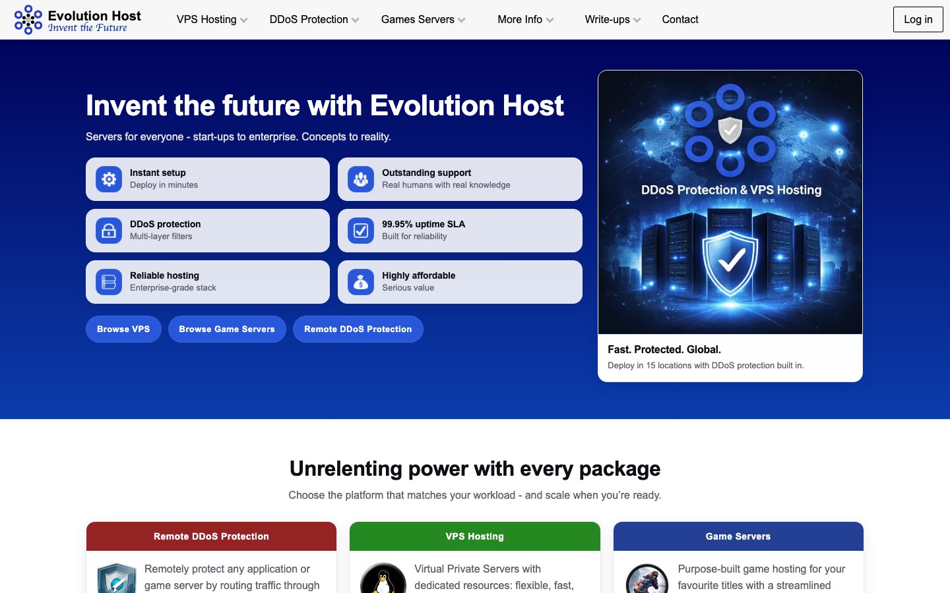The width and height of the screenshot is (950, 593).
Task: Click the Remote DDoS Protection hero button
Action: click(x=358, y=329)
